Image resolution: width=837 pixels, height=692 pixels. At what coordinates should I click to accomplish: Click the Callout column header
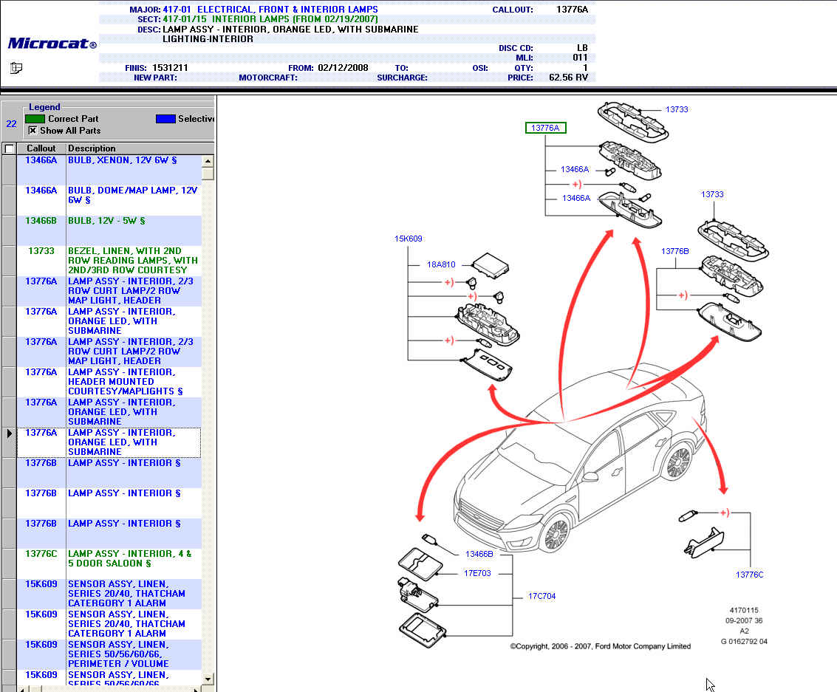click(41, 148)
